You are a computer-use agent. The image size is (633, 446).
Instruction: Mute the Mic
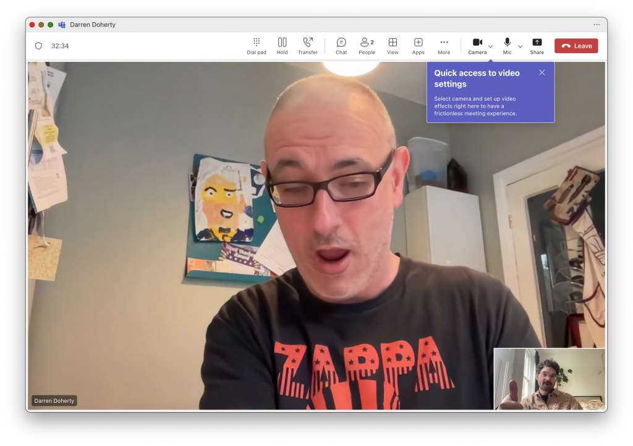507,46
